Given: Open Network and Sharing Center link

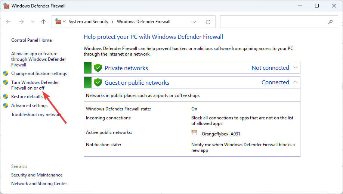Looking at the screenshot, I should [39, 184].
